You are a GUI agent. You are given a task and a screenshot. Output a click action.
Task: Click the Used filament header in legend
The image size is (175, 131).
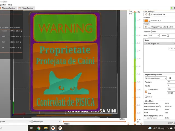coord(15,27)
